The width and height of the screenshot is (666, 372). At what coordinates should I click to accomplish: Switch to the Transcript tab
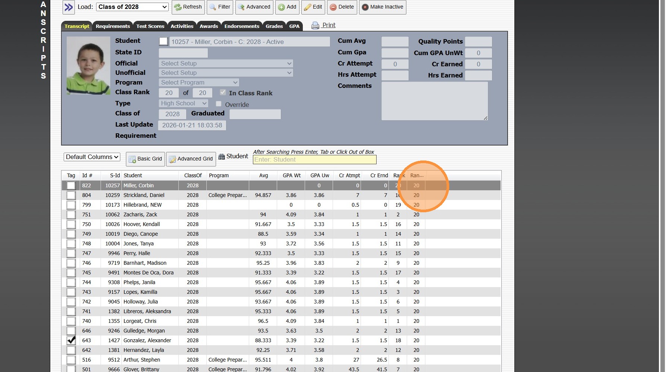pos(77,26)
